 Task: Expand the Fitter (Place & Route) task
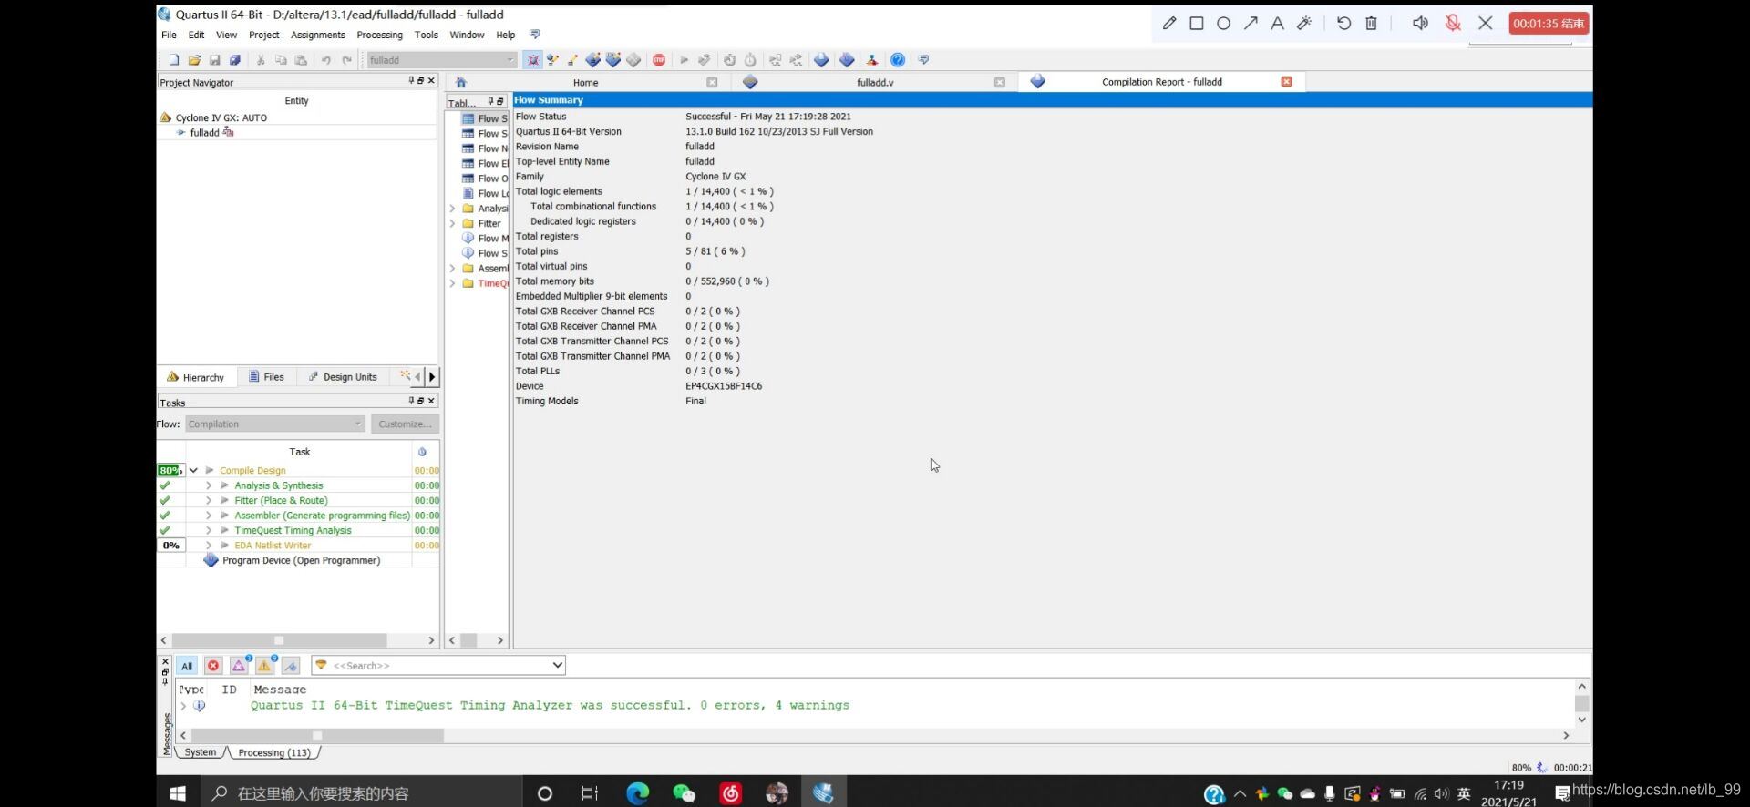[208, 500]
